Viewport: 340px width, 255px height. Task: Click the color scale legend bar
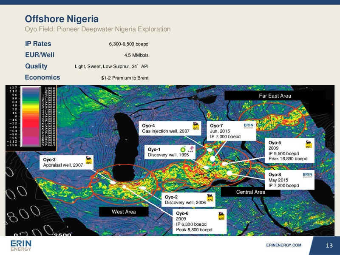coord(31,116)
